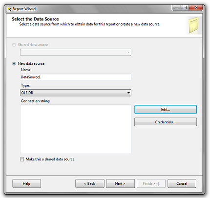Click the Edit... connection string button
This screenshot has width=210, height=198.
coord(166,109)
